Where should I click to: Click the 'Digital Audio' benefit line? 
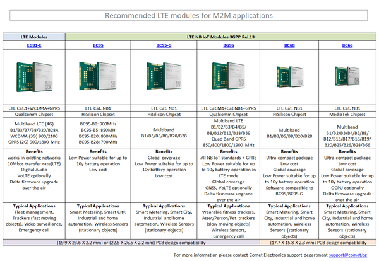[34, 170]
